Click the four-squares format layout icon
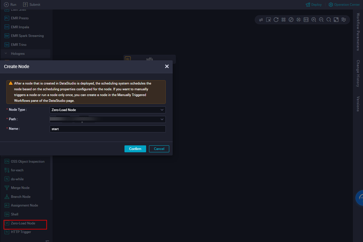This screenshot has height=242, width=363. [284, 20]
